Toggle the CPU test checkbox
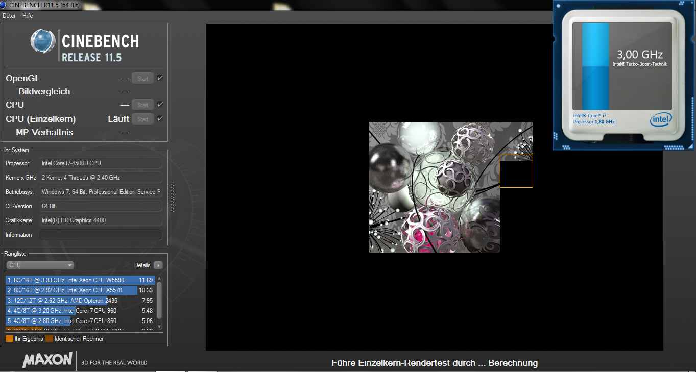 (160, 105)
